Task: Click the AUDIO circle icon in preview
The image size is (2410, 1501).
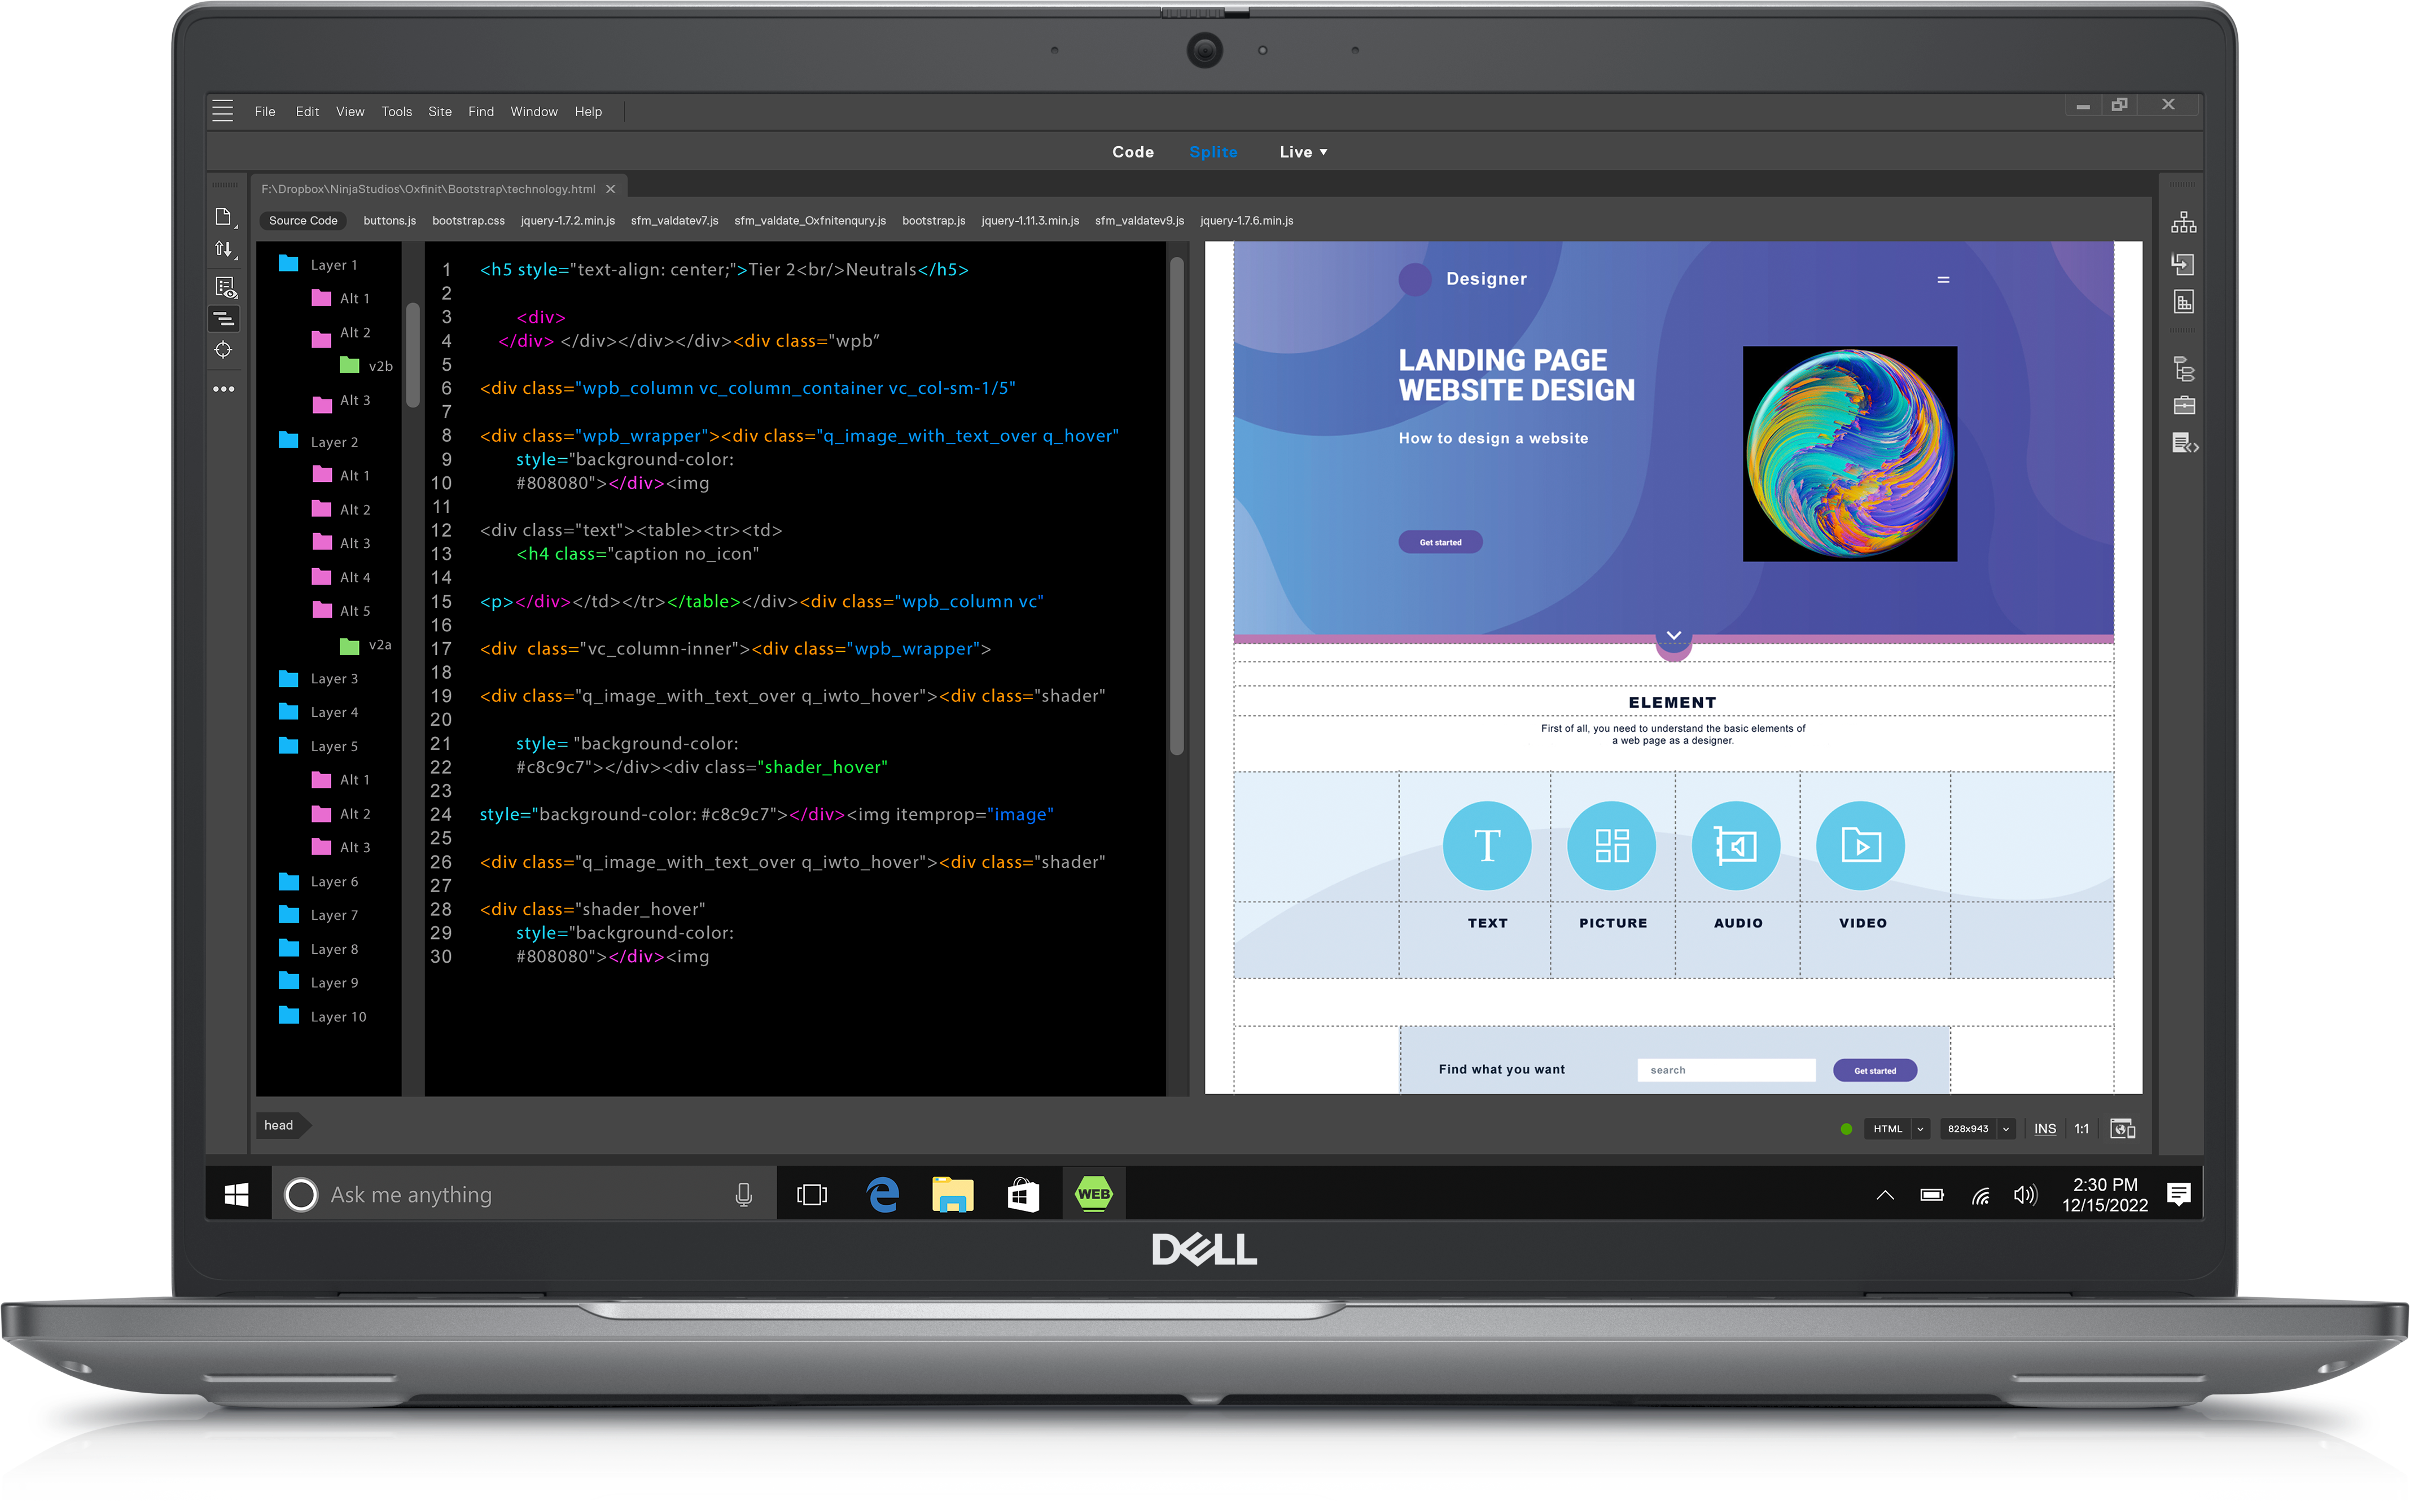Action: [x=1736, y=846]
